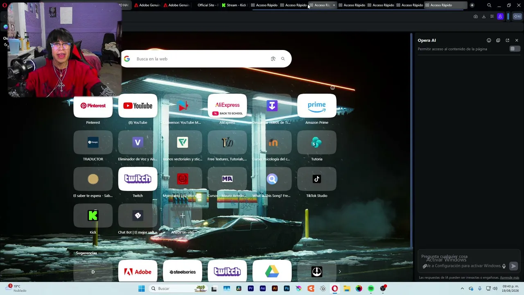Close the Opera AI panel

tap(517, 41)
